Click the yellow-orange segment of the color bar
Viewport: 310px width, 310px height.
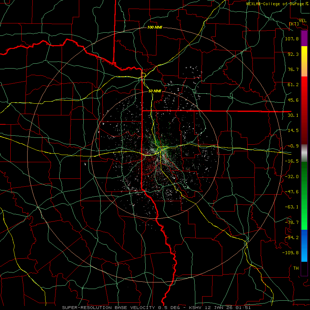pos(304,61)
